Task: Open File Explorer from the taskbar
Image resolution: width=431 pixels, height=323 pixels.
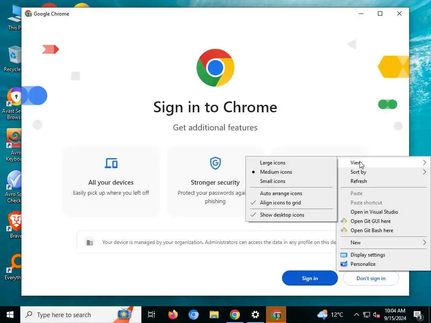Action: point(214,315)
